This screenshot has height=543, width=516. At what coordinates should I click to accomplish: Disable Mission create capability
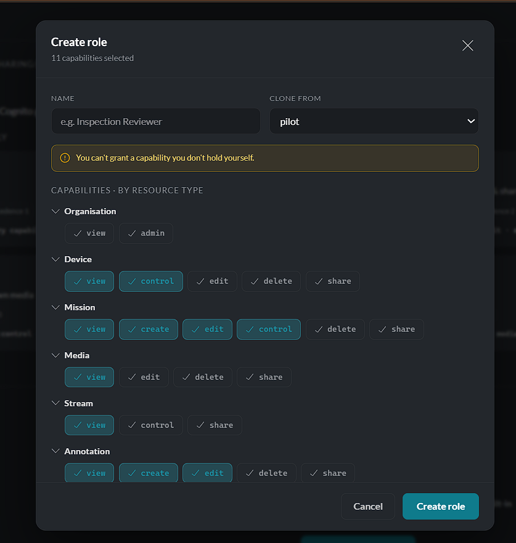pyautogui.click(x=149, y=329)
